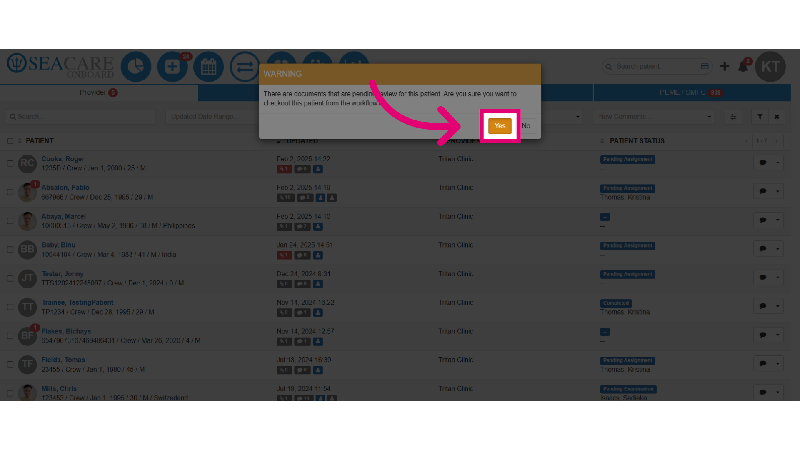Check the Baby, Binu row checkbox
This screenshot has width=800, height=450.
pos(10,250)
